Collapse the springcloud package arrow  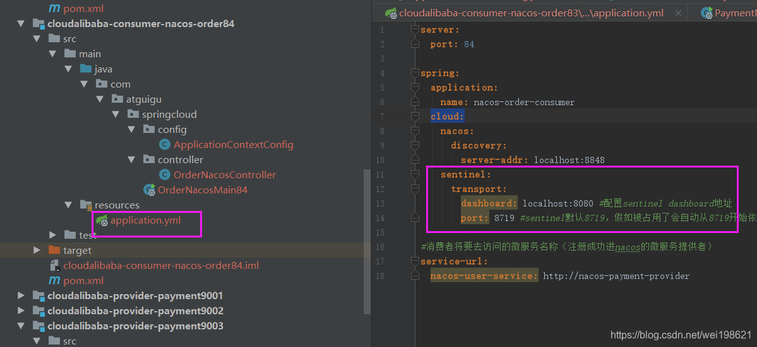click(x=116, y=115)
